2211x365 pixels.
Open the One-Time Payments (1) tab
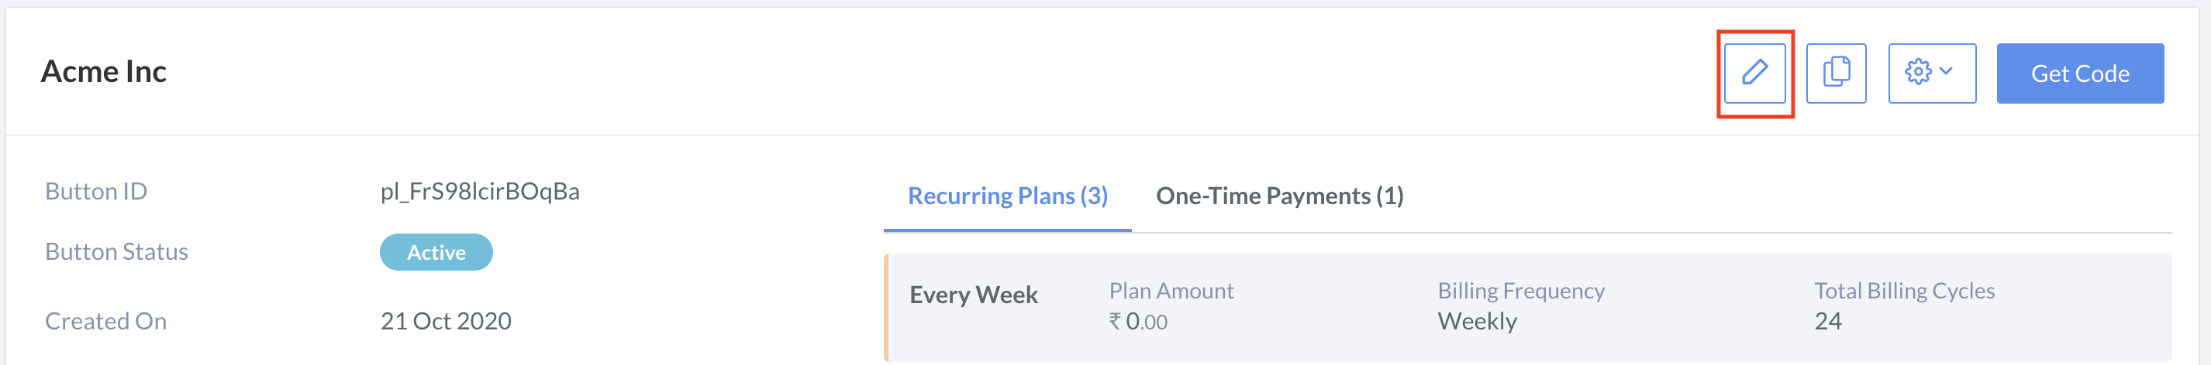tap(1279, 196)
